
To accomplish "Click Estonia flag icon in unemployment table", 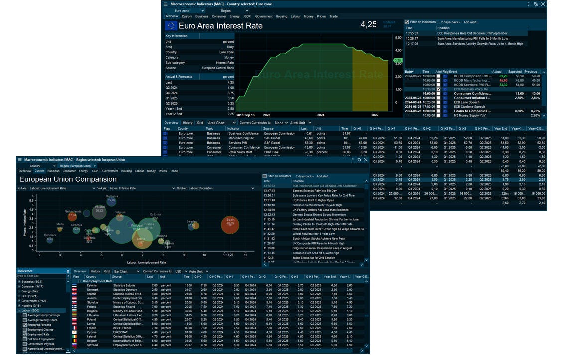I will coord(74,286).
